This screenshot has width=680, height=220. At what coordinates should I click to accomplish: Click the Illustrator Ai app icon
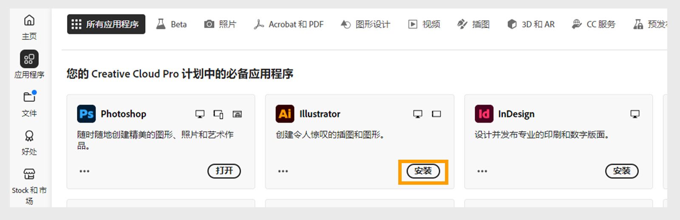click(285, 114)
